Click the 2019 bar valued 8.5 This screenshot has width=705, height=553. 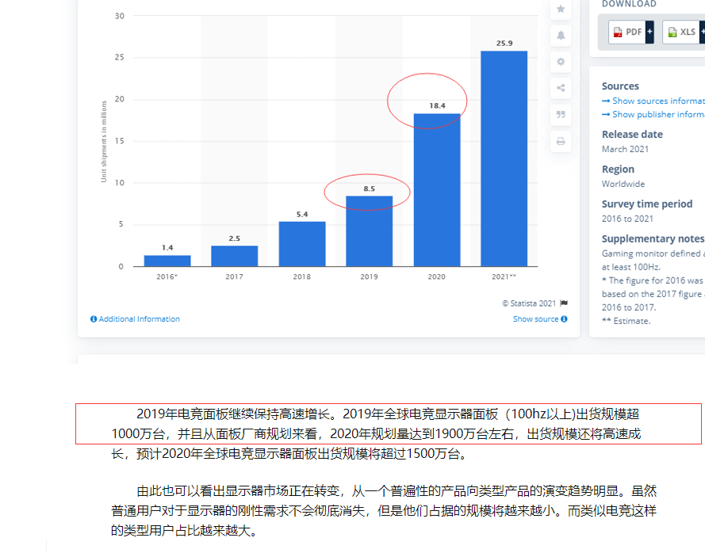369,231
